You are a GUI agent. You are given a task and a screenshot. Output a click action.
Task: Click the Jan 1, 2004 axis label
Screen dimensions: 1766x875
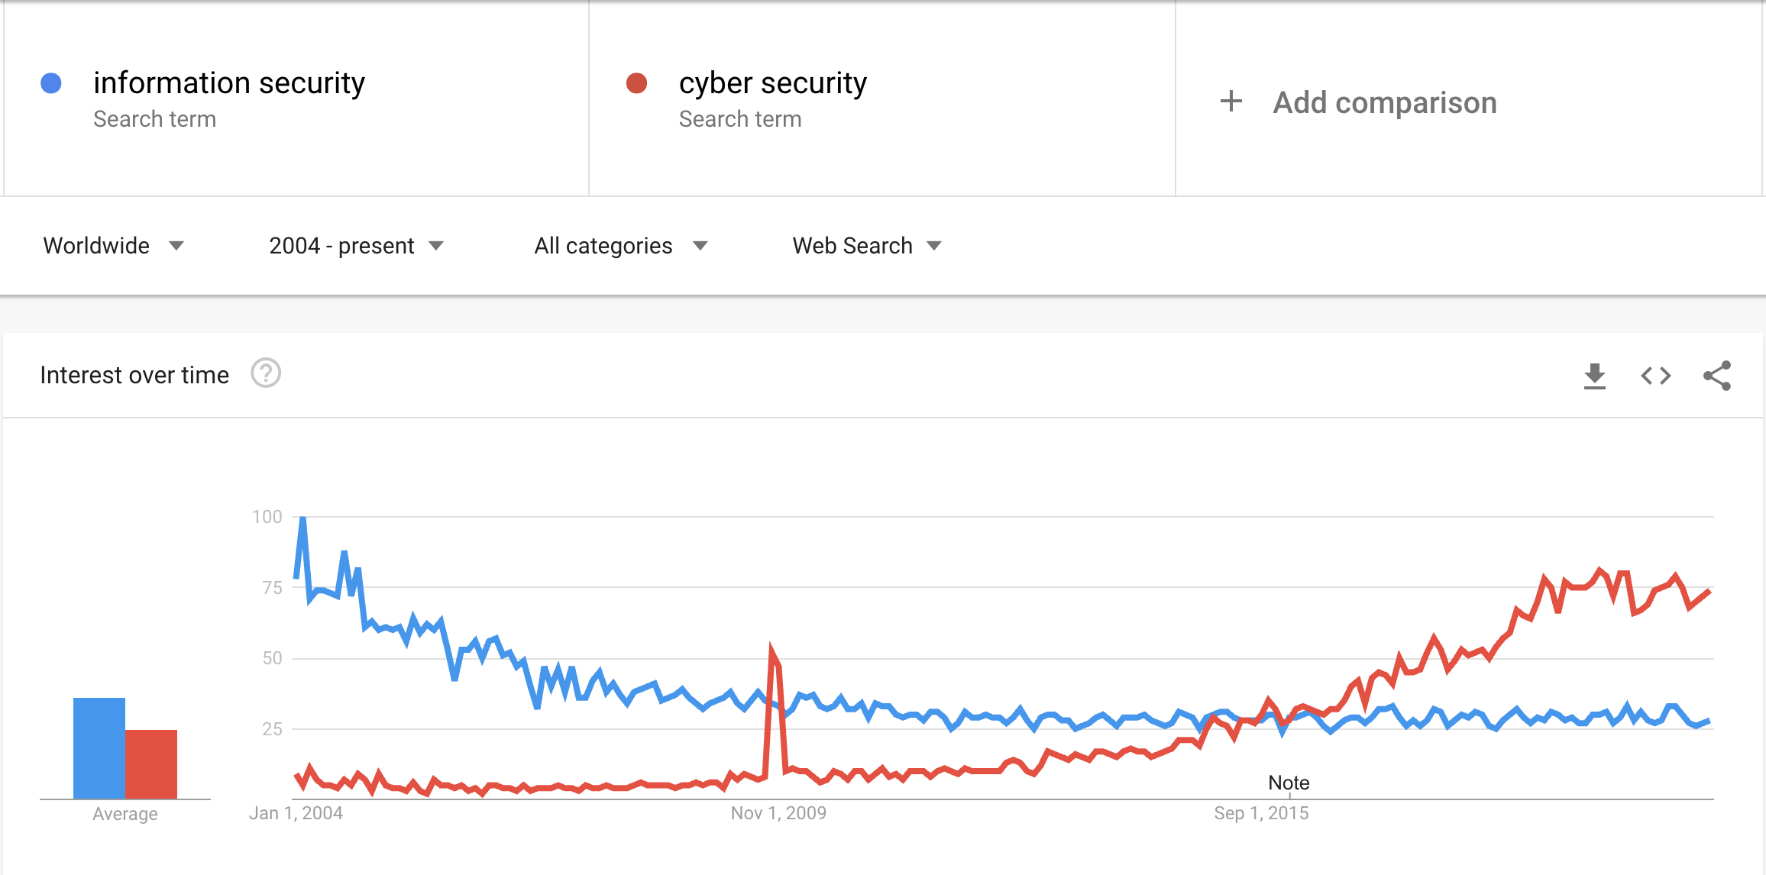pos(296,813)
